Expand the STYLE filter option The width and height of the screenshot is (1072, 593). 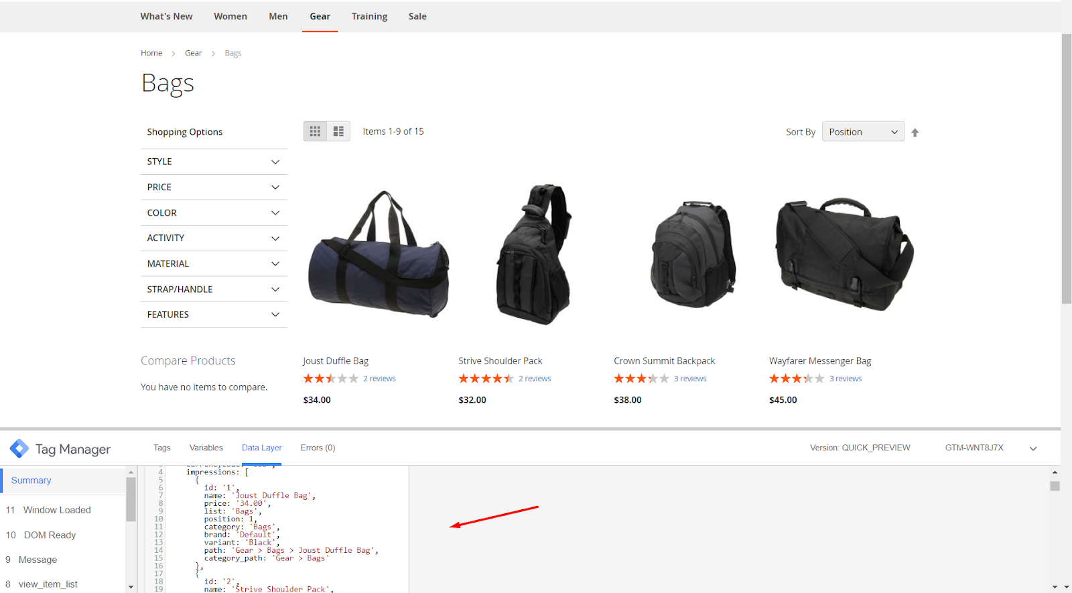coord(213,161)
